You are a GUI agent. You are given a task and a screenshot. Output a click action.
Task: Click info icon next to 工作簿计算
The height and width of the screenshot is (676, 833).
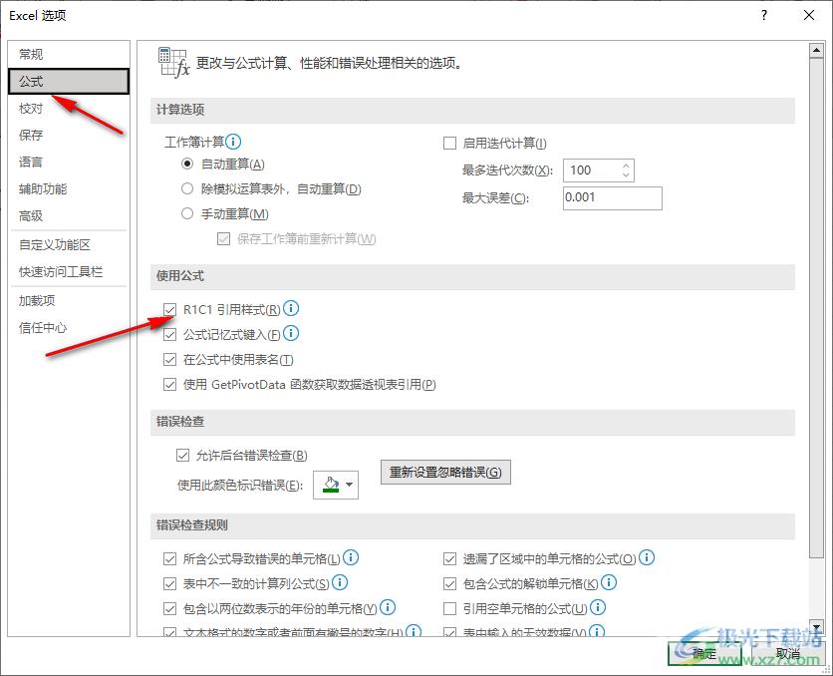[x=233, y=142]
